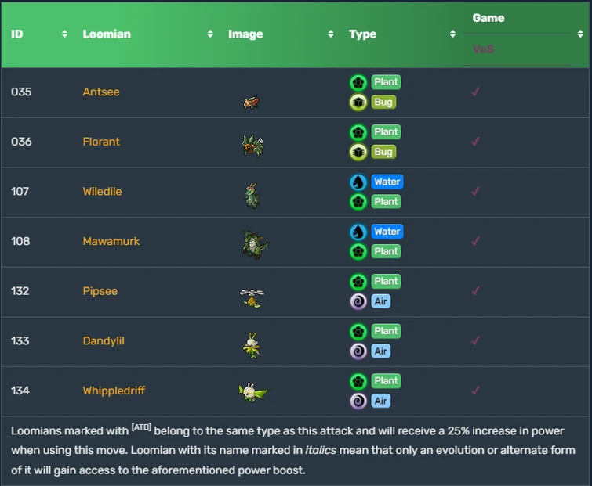Sort table by Loomian name arrows
The image size is (592, 486).
(x=210, y=34)
